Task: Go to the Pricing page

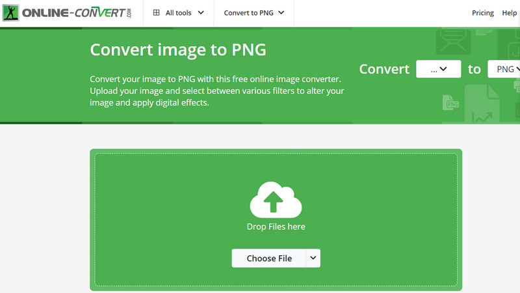Action: coord(482,13)
